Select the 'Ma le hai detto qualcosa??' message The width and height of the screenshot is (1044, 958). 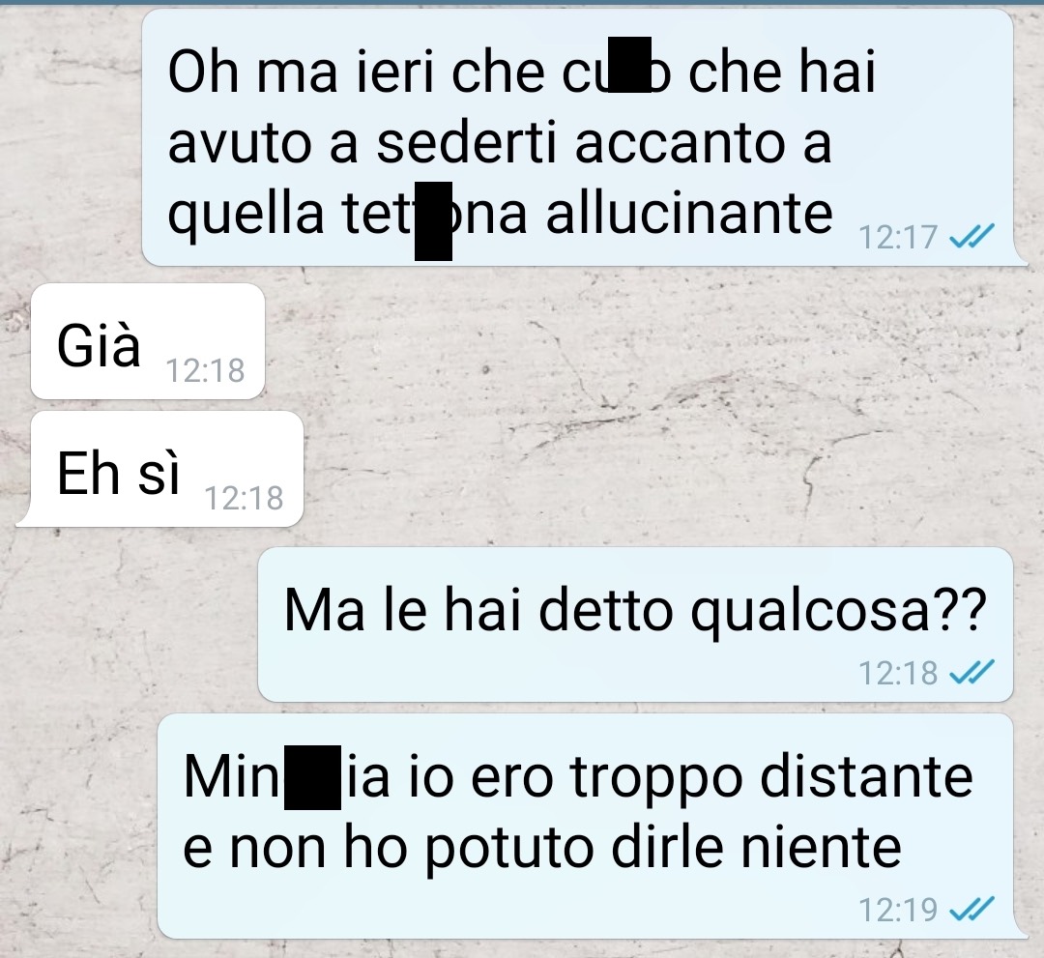click(x=635, y=624)
